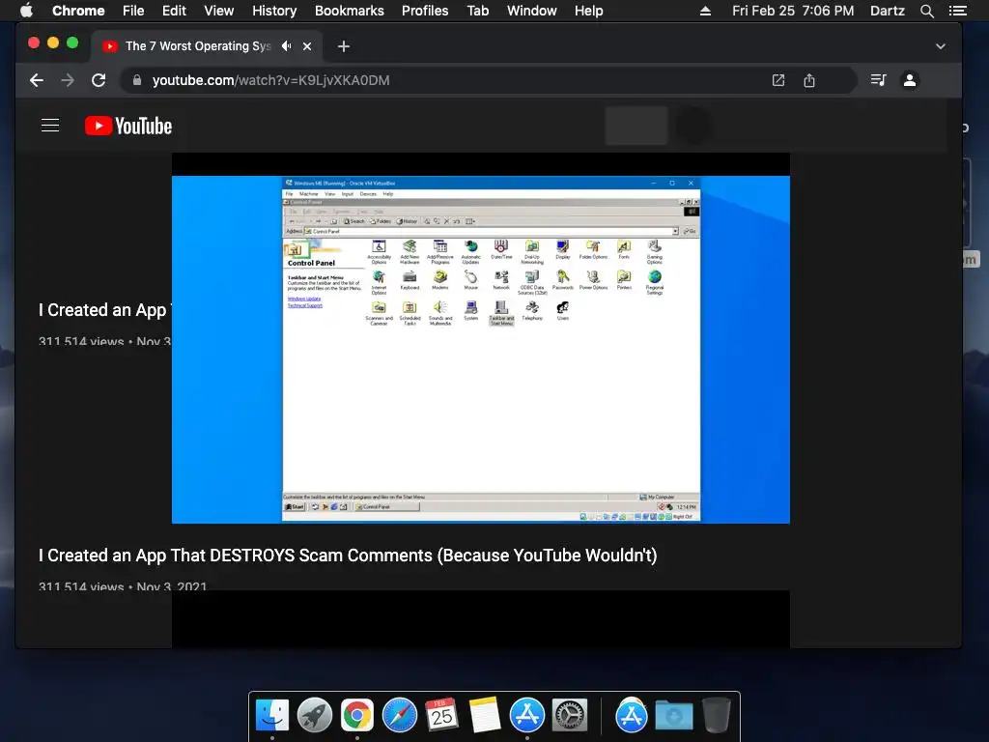
Task: Open Spotlight search magnifier
Action: [x=926, y=11]
